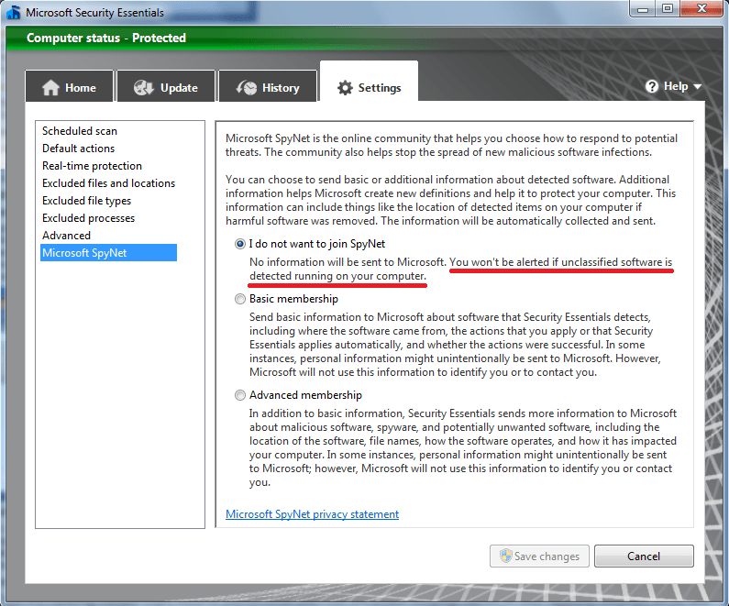
Task: Open Excluded processes settings
Action: 88,218
